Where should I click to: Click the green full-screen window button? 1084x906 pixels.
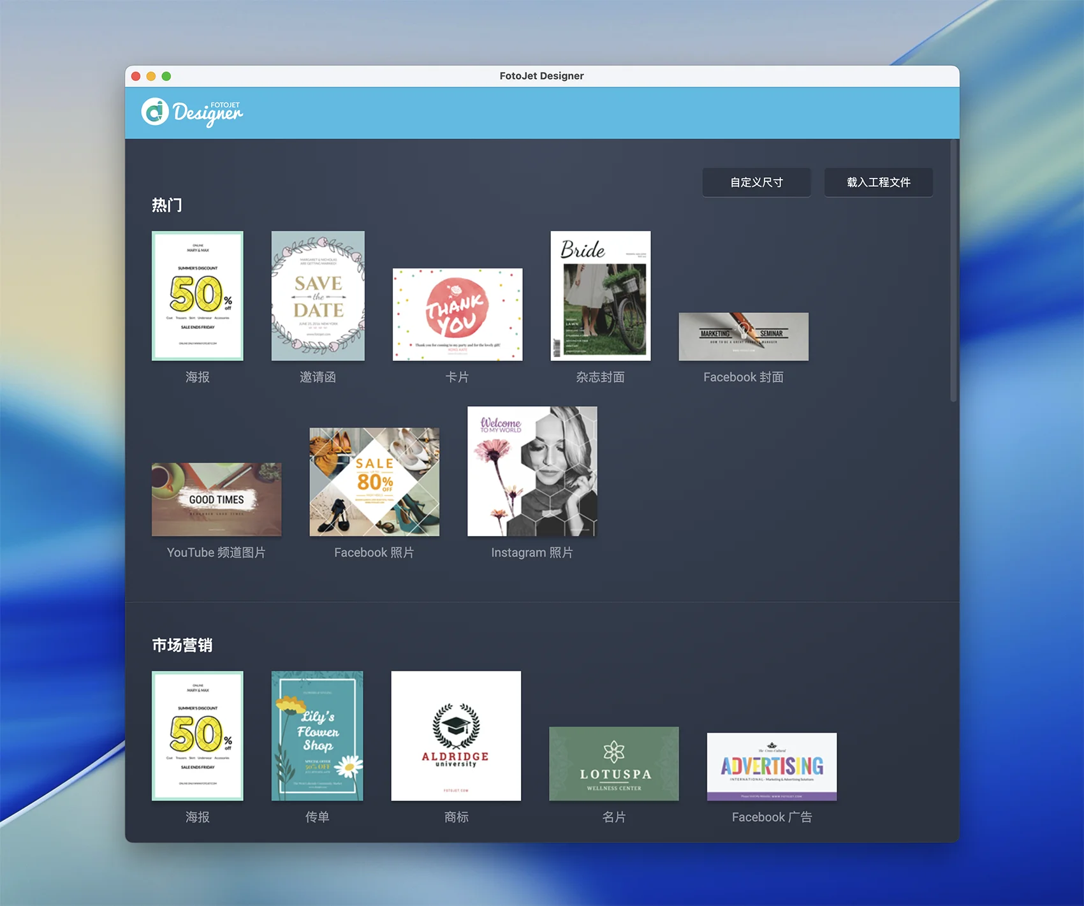coord(166,77)
